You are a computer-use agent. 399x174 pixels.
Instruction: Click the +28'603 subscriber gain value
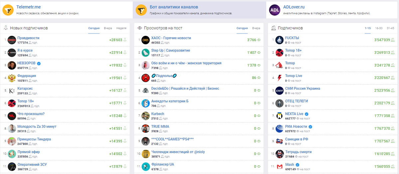(116, 40)
